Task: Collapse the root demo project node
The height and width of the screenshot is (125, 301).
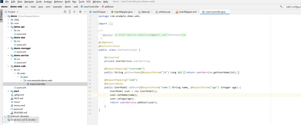Action: pos(5,16)
